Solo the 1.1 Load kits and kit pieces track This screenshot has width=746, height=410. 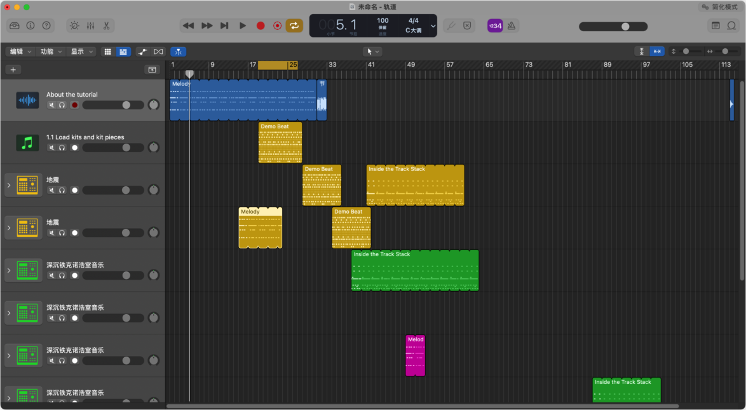pyautogui.click(x=62, y=147)
